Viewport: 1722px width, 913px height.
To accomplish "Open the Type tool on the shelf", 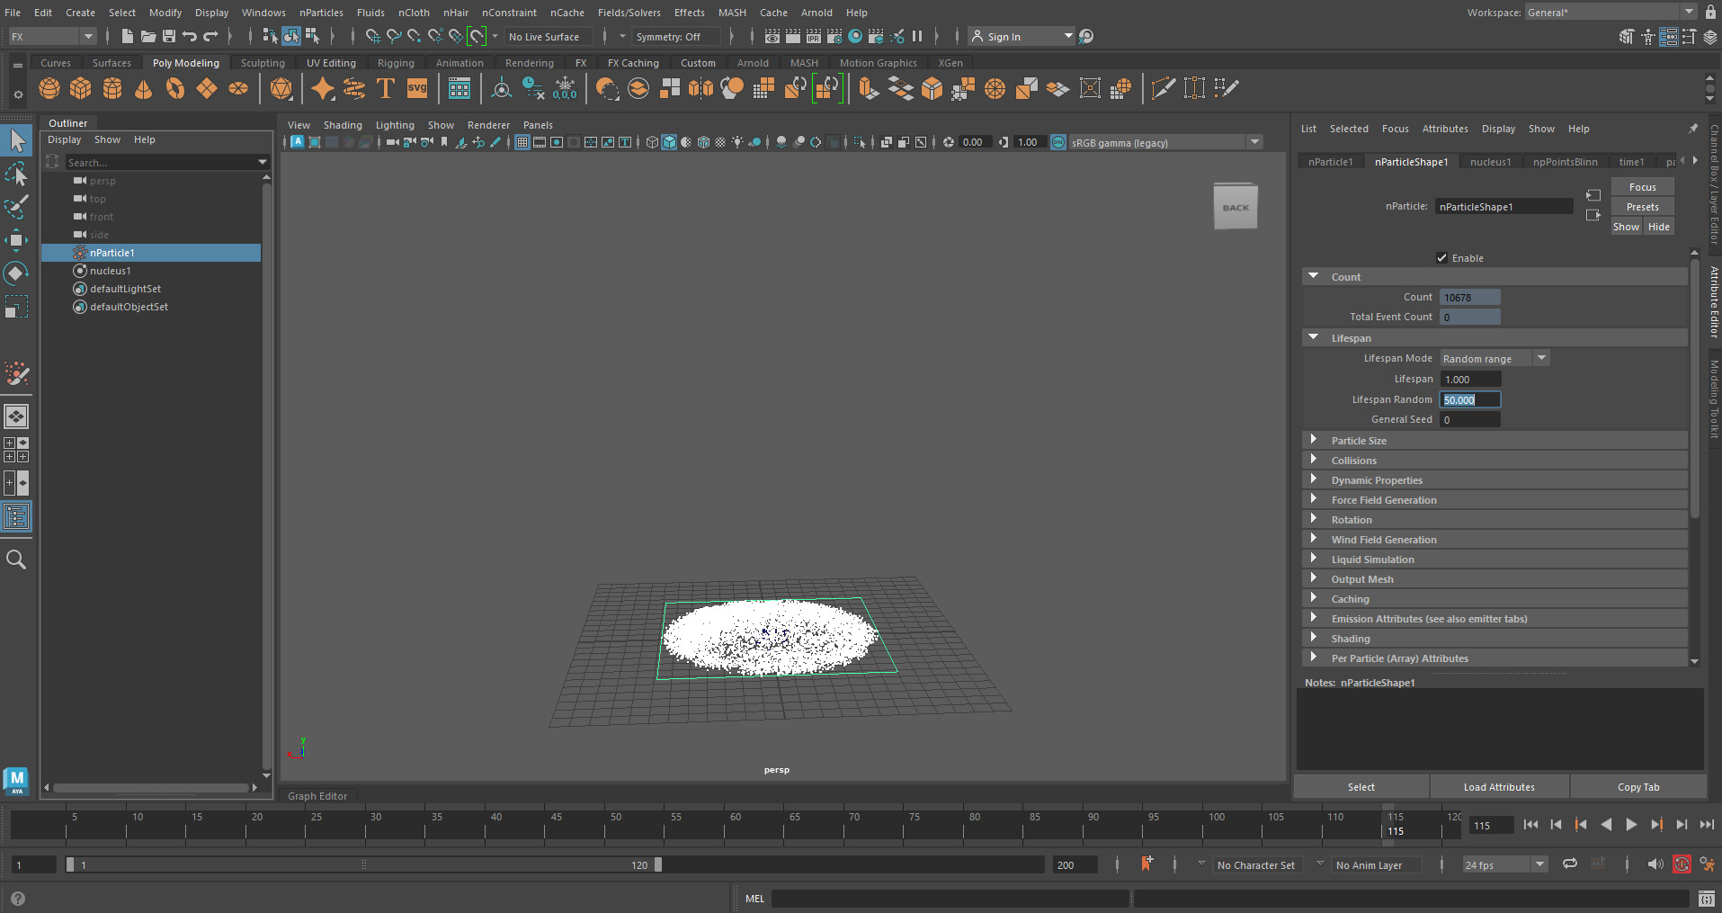I will coord(385,88).
